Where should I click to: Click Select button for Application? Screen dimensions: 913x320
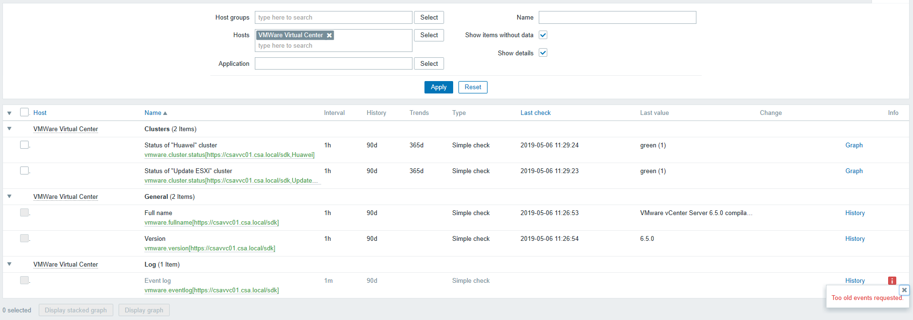click(429, 64)
